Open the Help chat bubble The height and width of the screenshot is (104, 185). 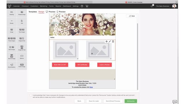(x=175, y=102)
